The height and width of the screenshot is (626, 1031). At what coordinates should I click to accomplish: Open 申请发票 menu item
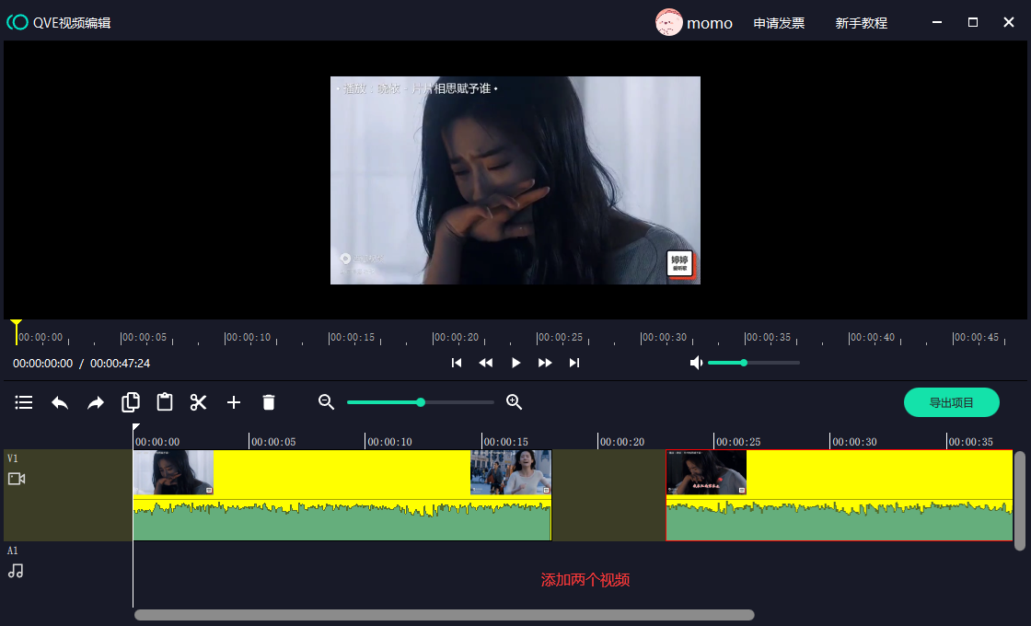tap(779, 23)
